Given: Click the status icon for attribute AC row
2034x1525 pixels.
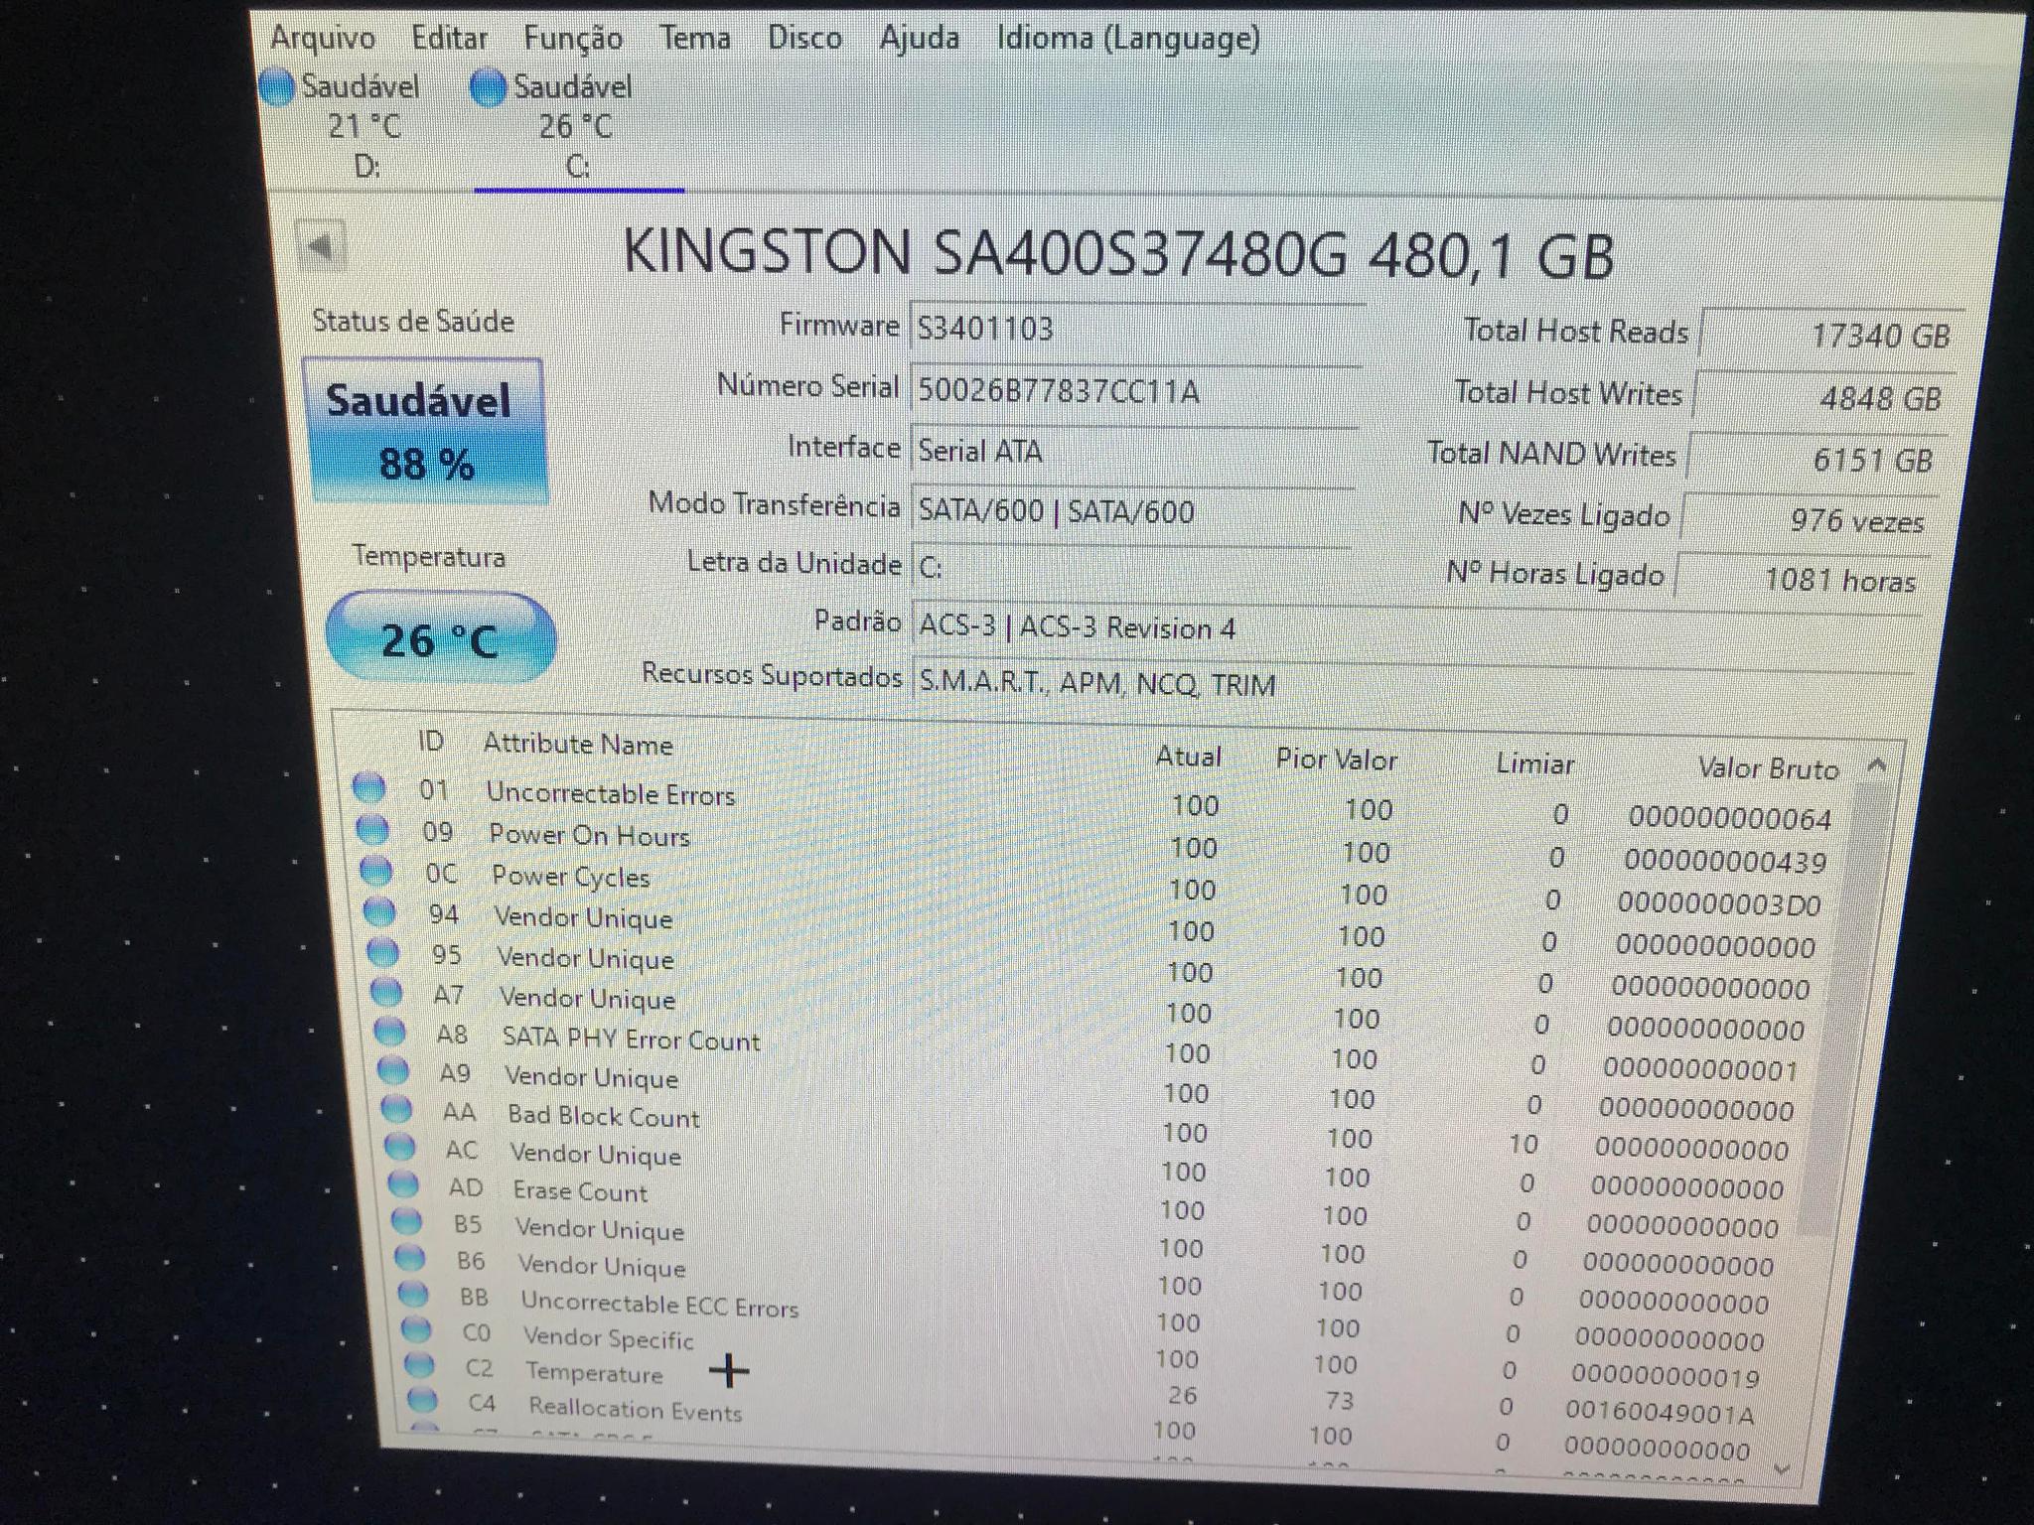Looking at the screenshot, I should click(400, 1146).
